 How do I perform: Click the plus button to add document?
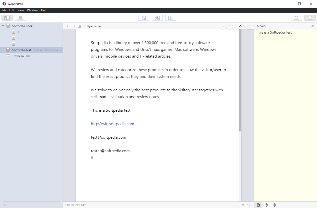click(4, 205)
